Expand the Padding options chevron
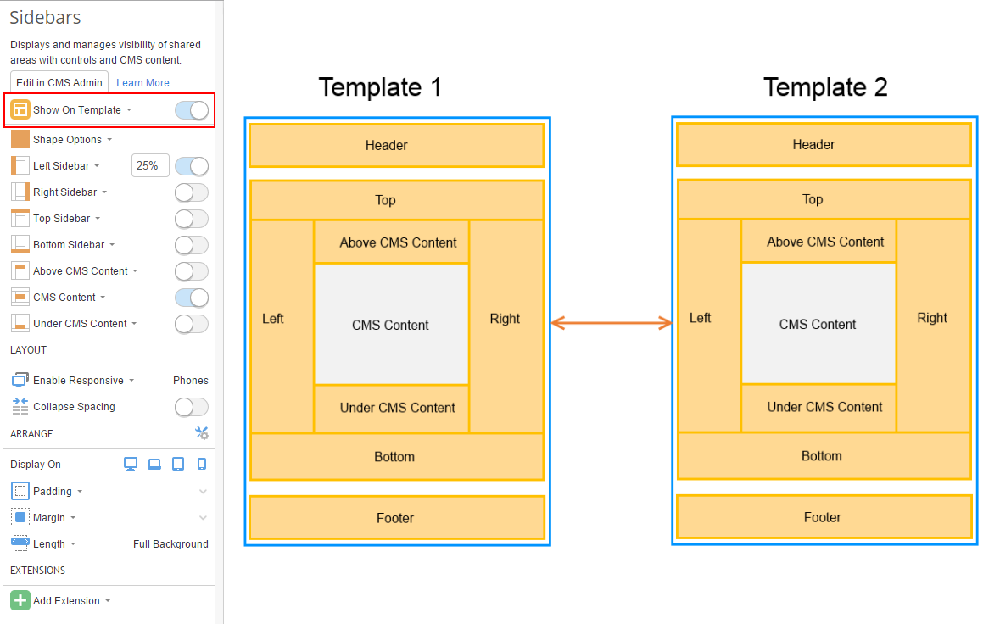Viewport: 1000px width, 624px height. (203, 492)
